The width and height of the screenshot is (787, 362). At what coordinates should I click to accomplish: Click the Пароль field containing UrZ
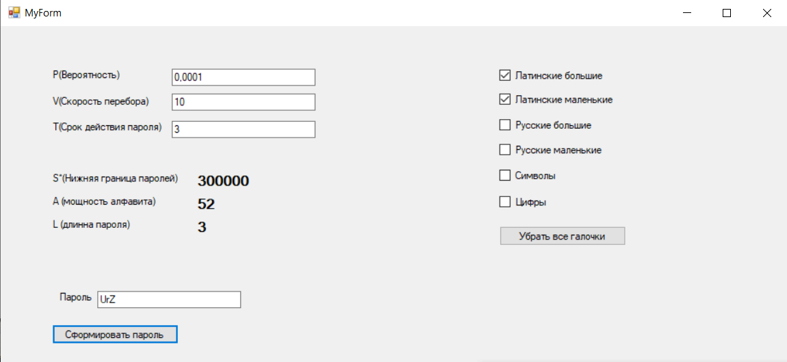[x=169, y=299]
